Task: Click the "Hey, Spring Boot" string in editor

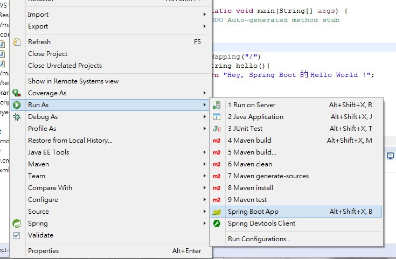Action: [x=297, y=75]
